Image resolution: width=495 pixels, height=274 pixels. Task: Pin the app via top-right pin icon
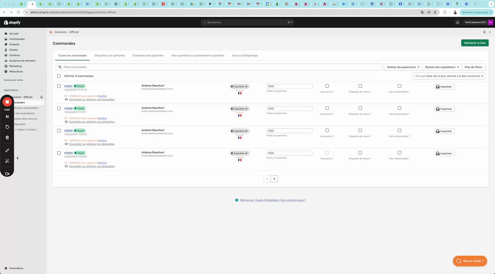484,32
